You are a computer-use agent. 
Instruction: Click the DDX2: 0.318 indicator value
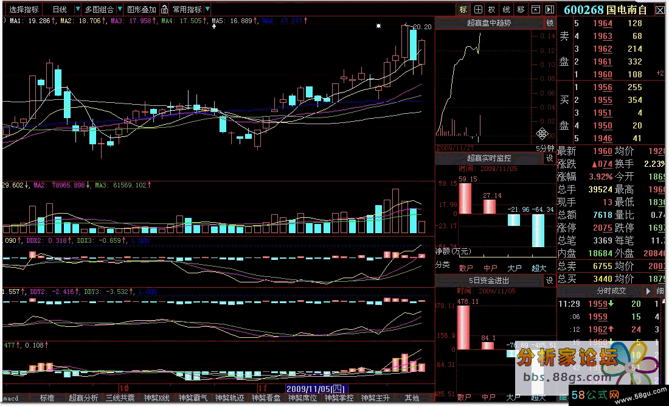[x=45, y=240]
